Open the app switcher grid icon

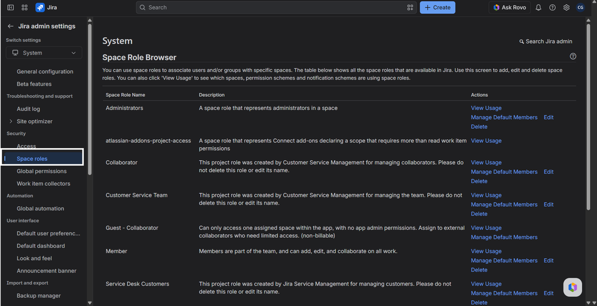(x=25, y=7)
